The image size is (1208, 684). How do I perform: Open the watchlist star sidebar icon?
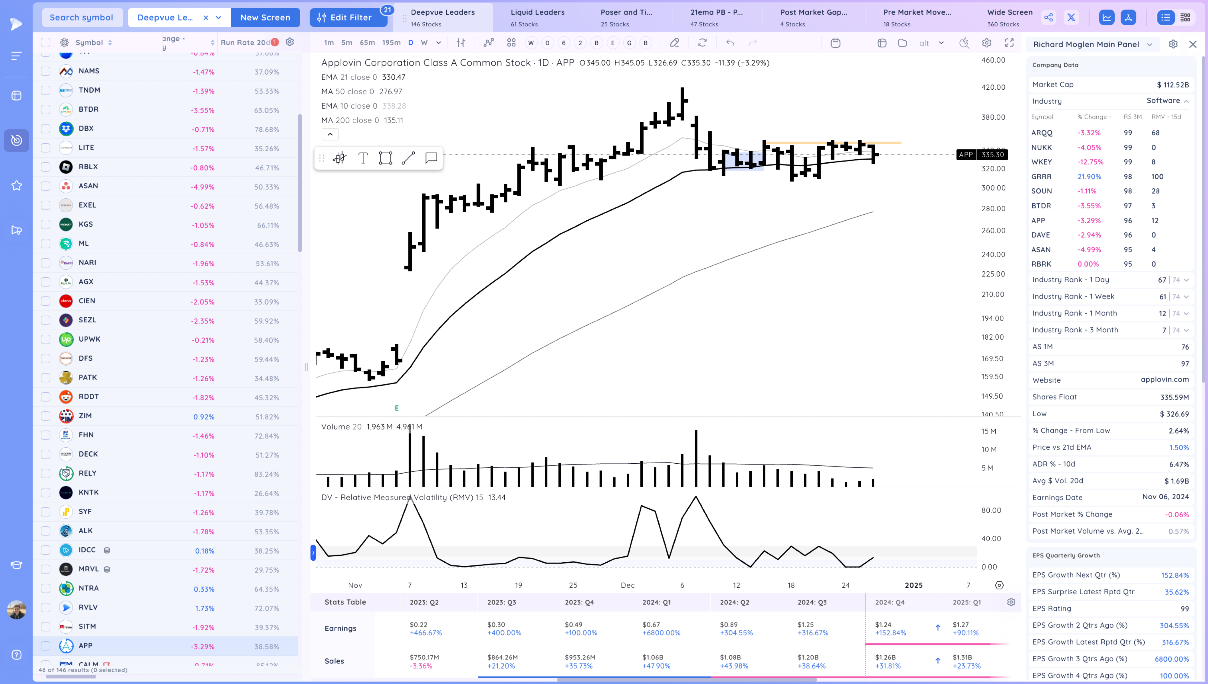point(16,186)
